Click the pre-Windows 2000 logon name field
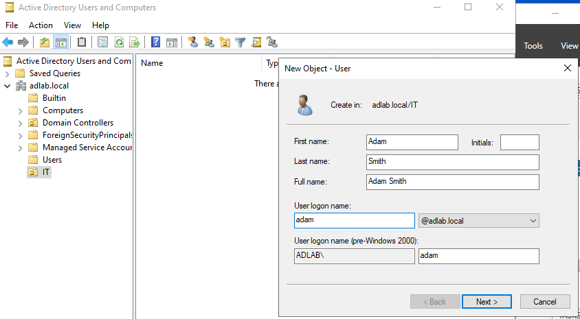 click(x=479, y=256)
